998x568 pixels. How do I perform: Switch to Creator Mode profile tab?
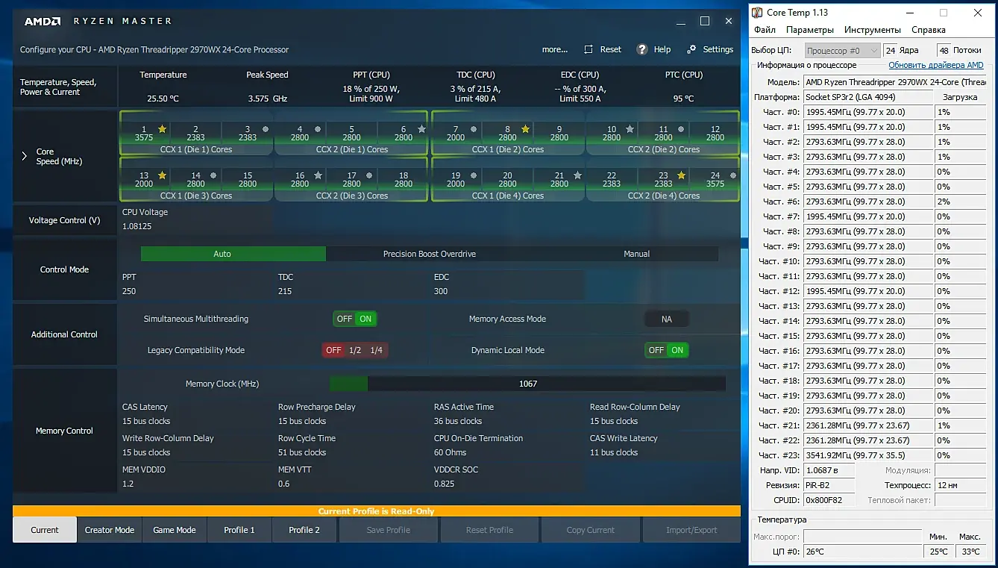110,530
